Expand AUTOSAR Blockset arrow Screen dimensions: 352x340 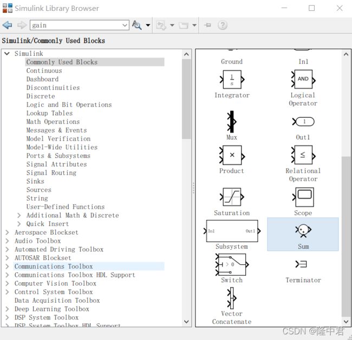(x=7, y=258)
